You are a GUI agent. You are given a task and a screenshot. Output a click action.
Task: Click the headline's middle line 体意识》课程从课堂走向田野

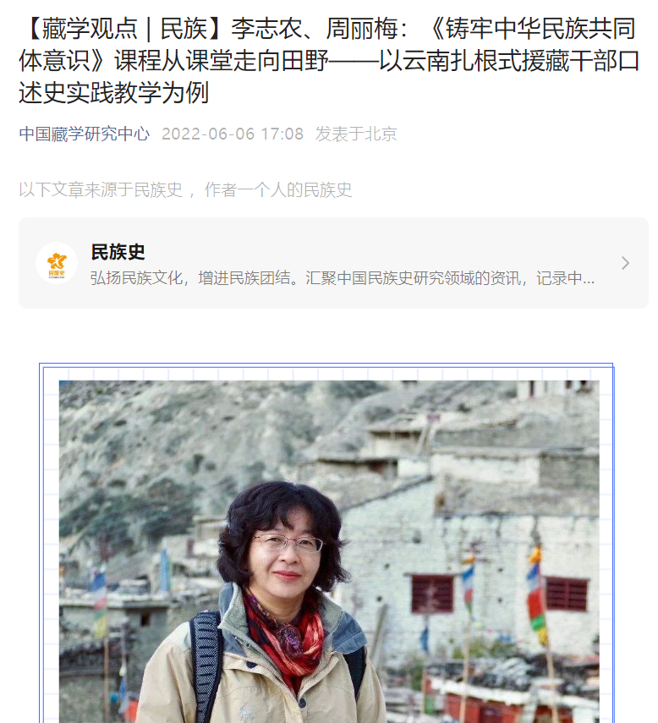173,60
